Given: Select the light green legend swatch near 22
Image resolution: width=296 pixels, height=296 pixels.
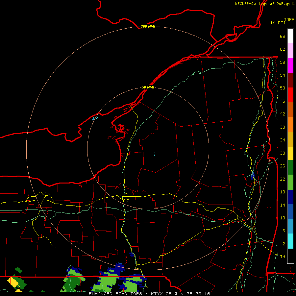Looking at the screenshot, I should (x=290, y=182).
